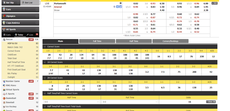
Task: Click More Asian Lines link
Action: (132, 36)
